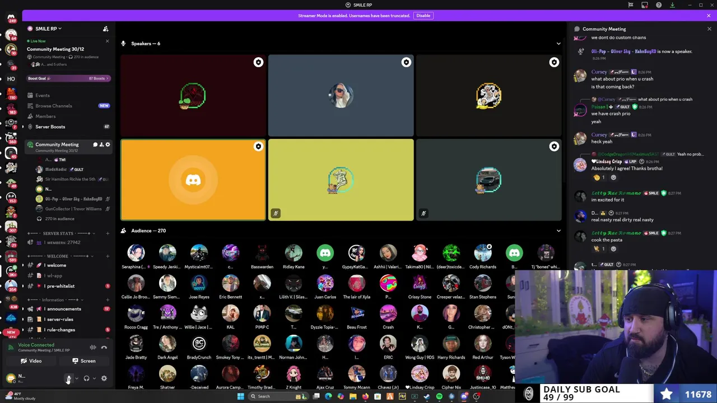The height and width of the screenshot is (403, 717).
Task: Open headphone output options arrow
Action: [94, 378]
